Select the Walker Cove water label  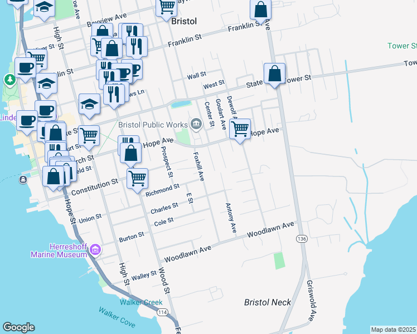click(117, 318)
